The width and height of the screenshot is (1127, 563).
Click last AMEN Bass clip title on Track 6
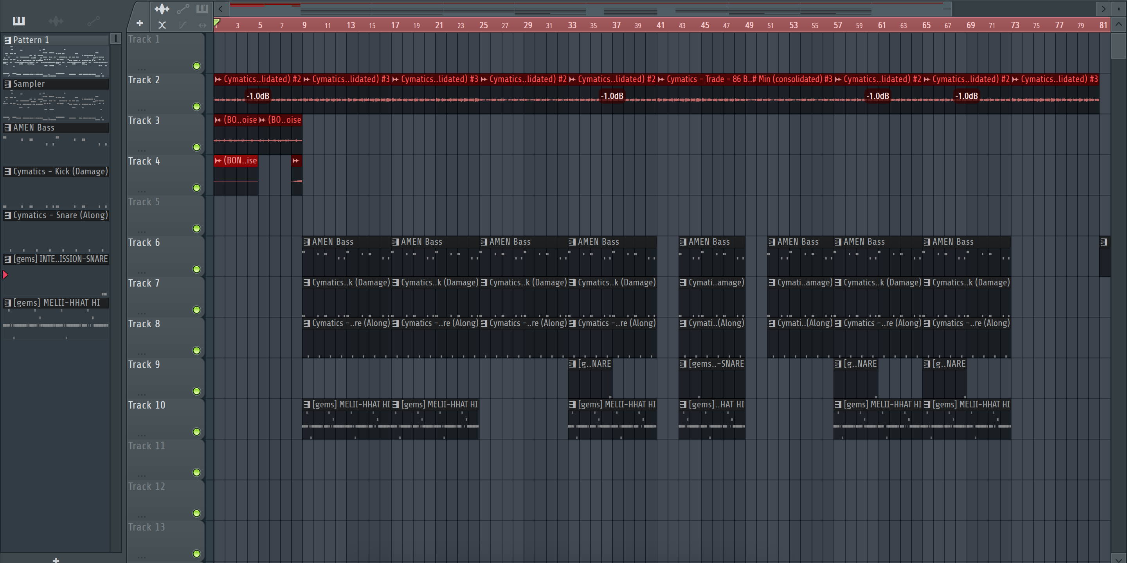click(x=953, y=242)
